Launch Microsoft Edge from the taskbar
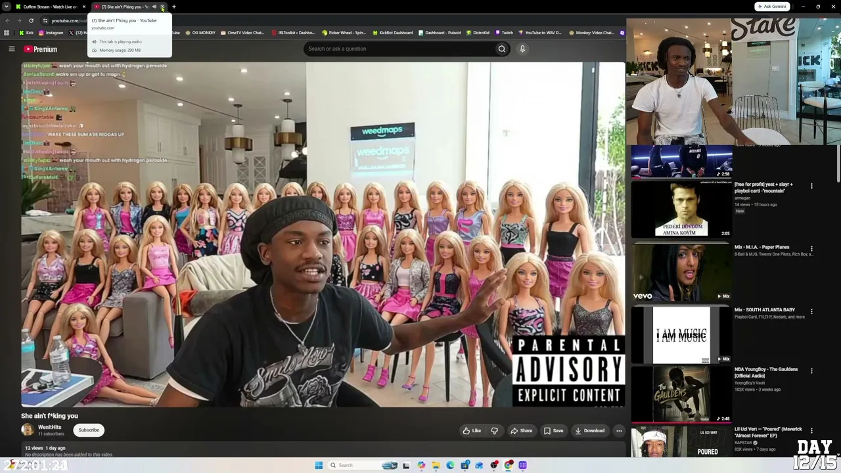 pos(450,465)
